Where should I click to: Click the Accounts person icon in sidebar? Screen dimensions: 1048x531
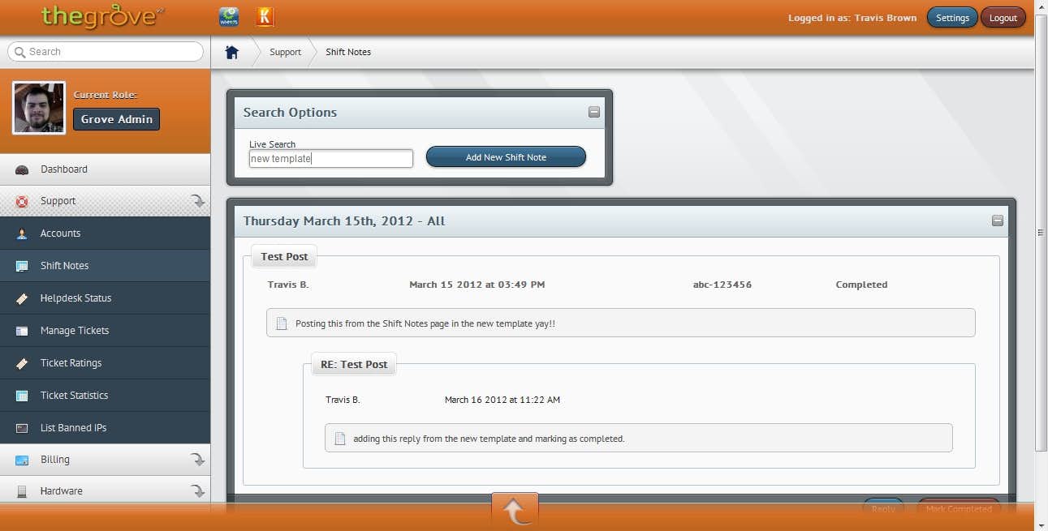[22, 233]
